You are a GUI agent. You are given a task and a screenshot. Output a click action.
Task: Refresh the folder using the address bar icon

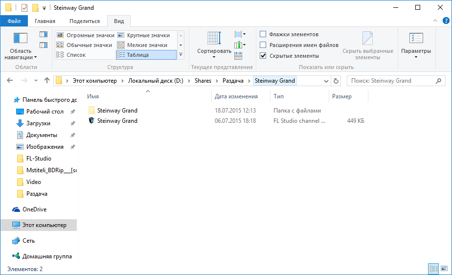click(x=336, y=81)
